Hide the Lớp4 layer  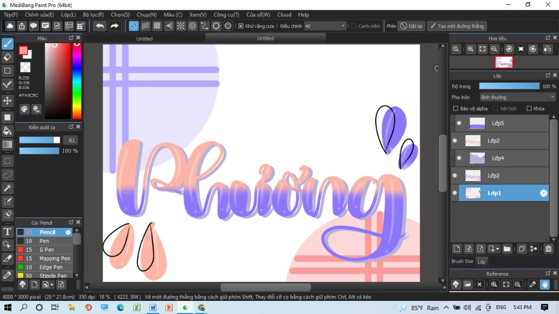(x=459, y=158)
